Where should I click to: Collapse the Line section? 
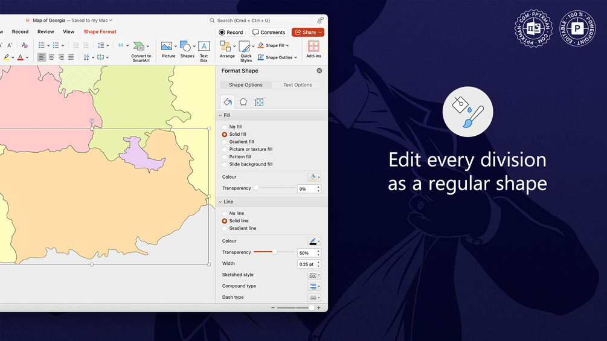tap(220, 202)
